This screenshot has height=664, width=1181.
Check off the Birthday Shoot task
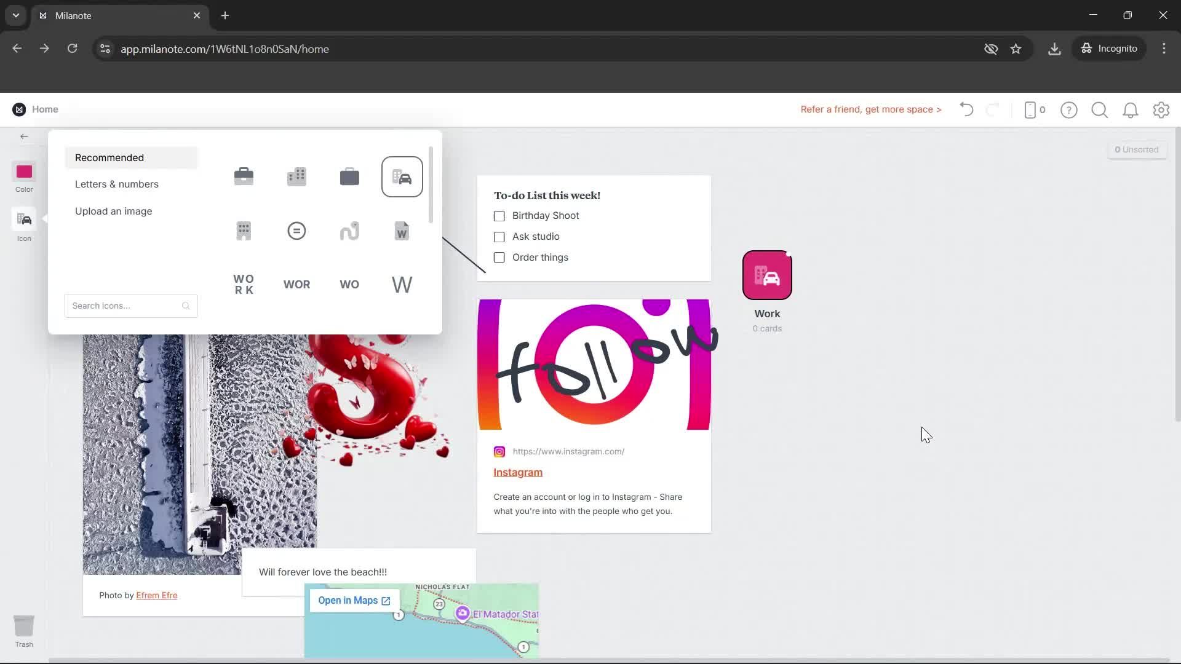[x=499, y=216]
